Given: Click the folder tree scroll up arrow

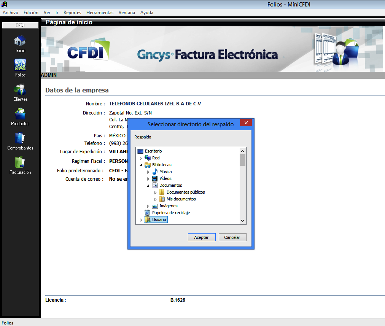Looking at the screenshot, I should pyautogui.click(x=243, y=151).
